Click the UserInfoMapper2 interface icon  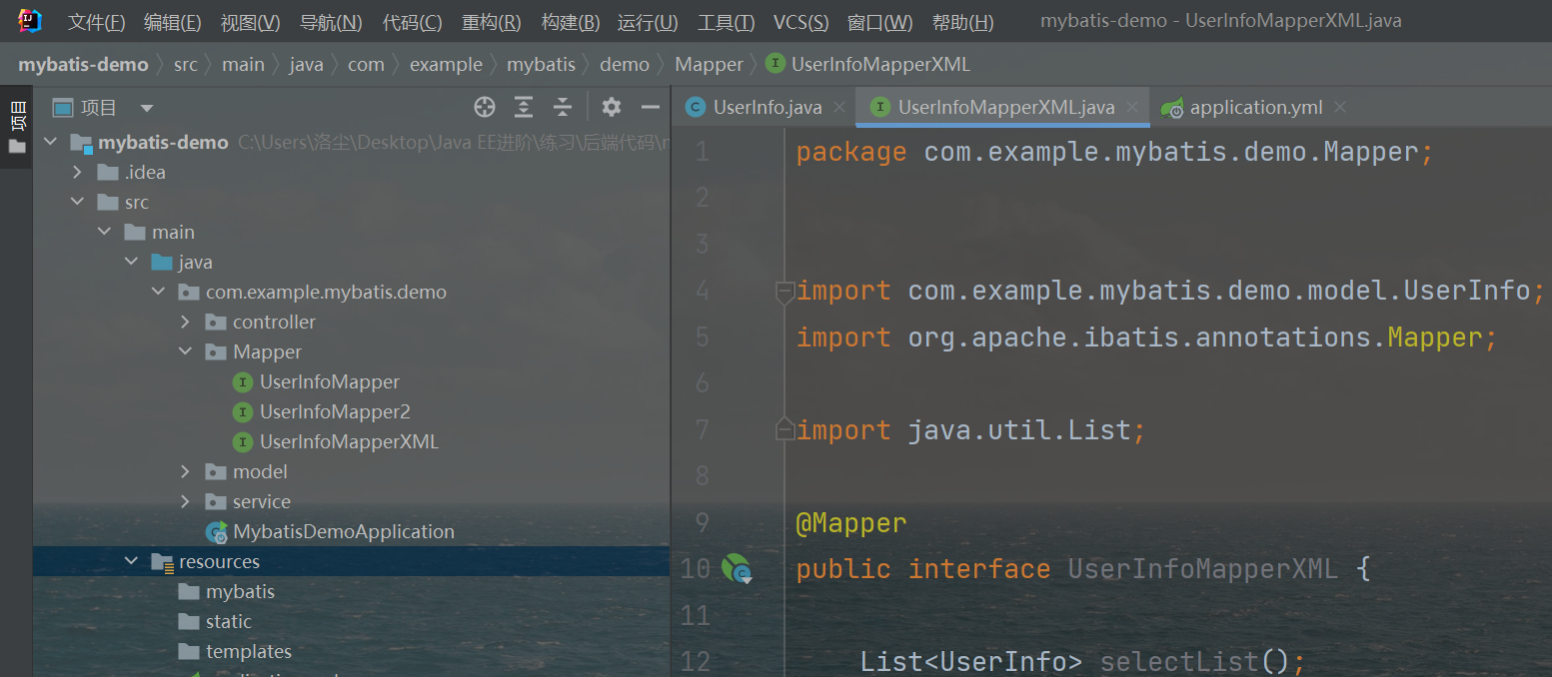tap(242, 411)
